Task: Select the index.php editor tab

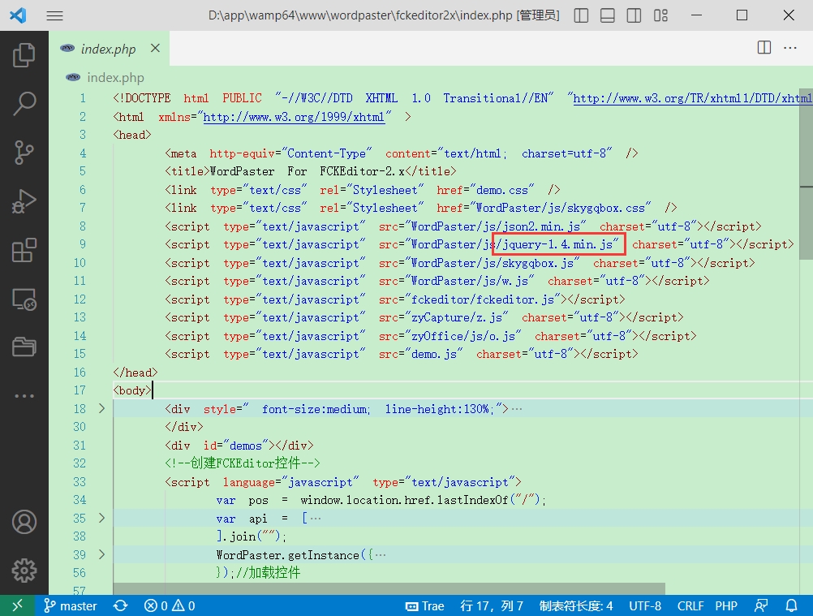Action: click(x=108, y=49)
